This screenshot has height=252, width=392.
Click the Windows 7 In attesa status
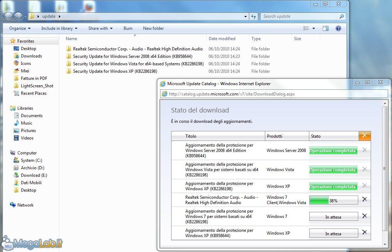(x=333, y=217)
